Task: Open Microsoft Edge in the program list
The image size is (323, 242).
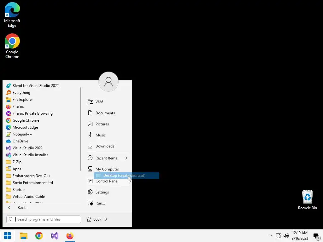Action: point(22,127)
